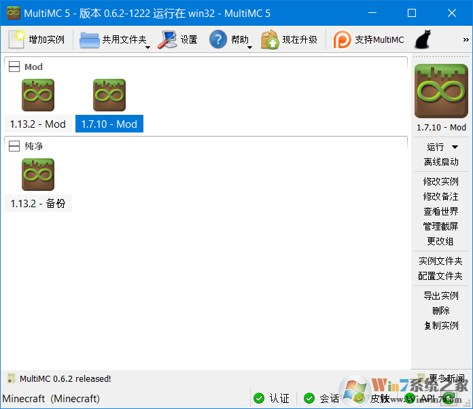
Task: Click the 1.13.2 - Mod instance label
Action: coord(38,124)
